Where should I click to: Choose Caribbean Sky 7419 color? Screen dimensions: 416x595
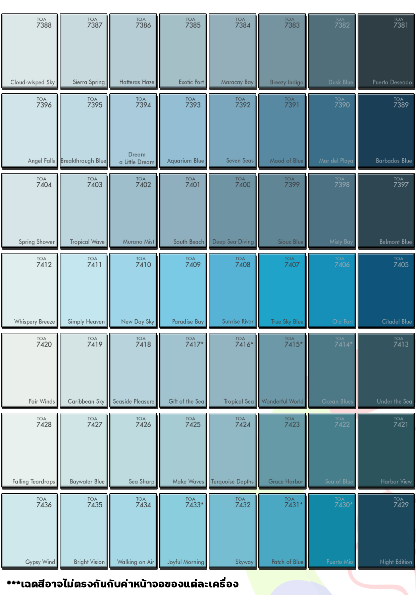(84, 370)
